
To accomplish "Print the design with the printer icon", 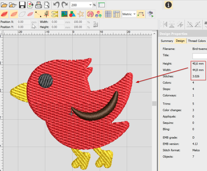I will click(38, 5).
